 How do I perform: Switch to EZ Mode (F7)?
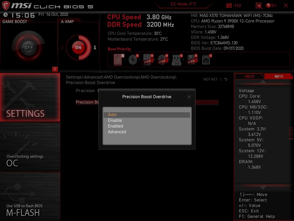click(183, 4)
